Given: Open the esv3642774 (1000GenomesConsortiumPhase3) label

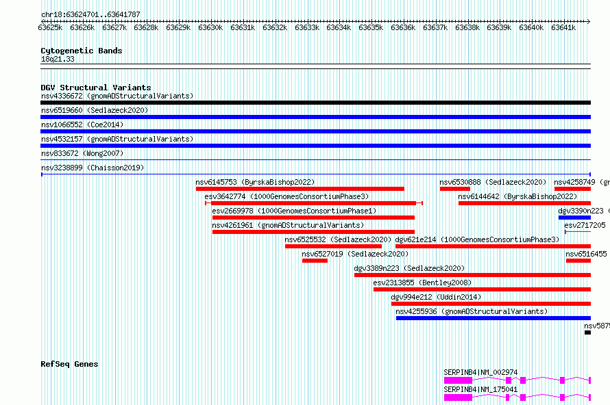Looking at the screenshot, I should coord(286,196).
